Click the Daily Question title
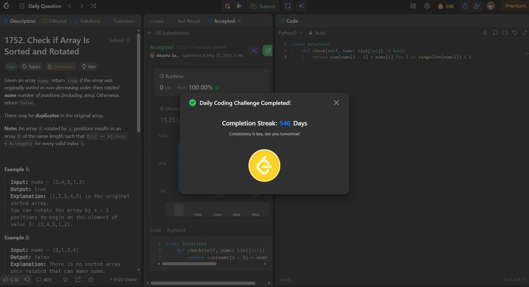 [x=45, y=6]
